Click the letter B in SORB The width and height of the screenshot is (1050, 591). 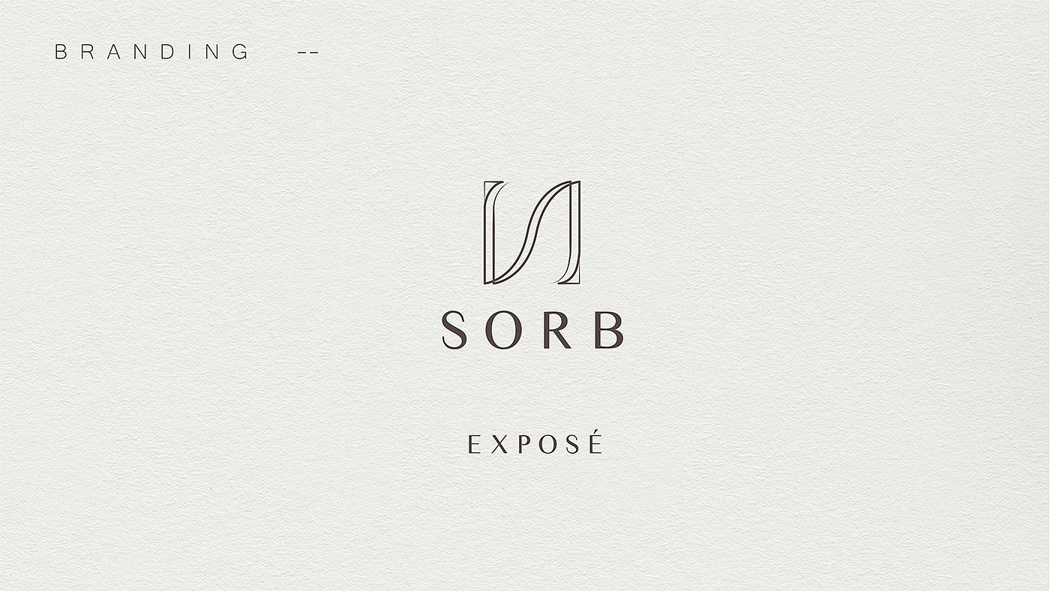609,330
